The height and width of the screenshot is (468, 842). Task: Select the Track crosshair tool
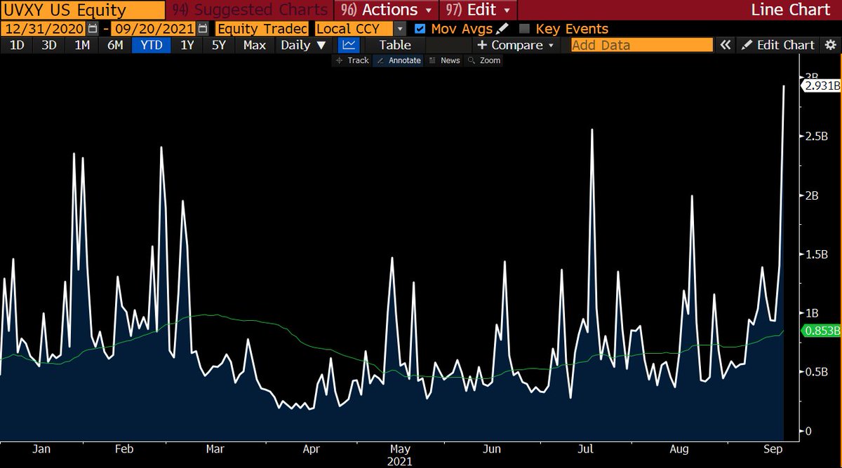(353, 60)
